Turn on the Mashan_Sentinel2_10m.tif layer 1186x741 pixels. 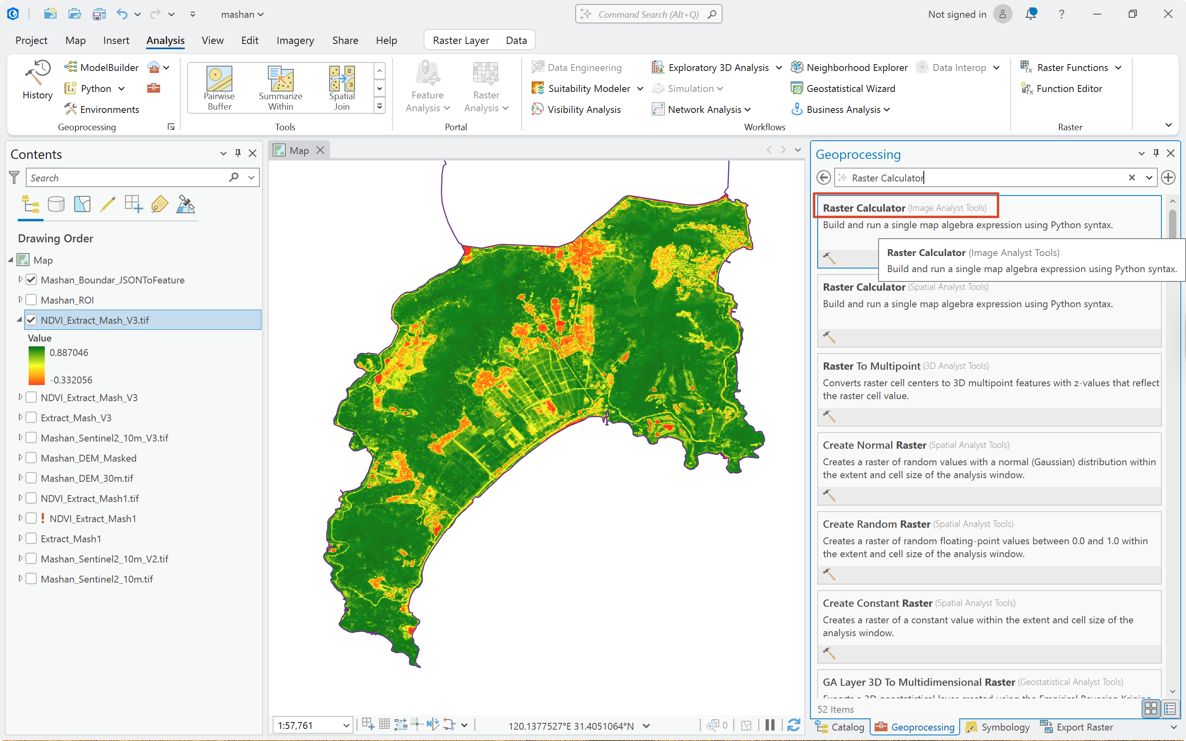coord(31,579)
